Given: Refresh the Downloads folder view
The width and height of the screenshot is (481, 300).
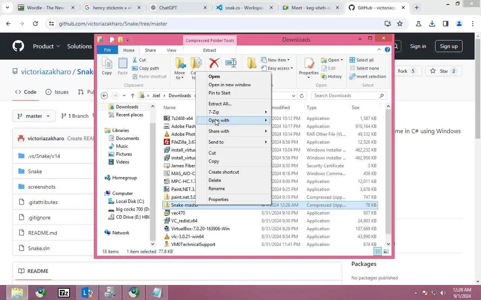Looking at the screenshot, I should pos(302,96).
